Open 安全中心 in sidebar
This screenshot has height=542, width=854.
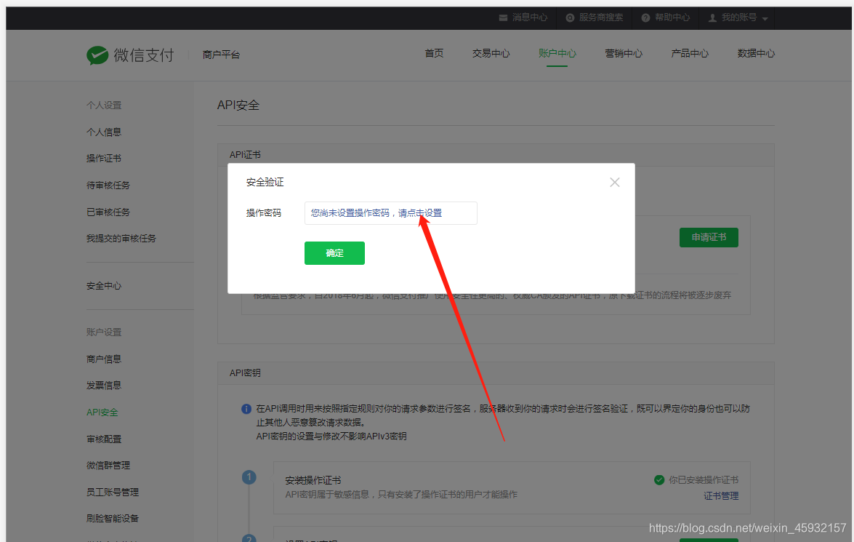(x=103, y=286)
